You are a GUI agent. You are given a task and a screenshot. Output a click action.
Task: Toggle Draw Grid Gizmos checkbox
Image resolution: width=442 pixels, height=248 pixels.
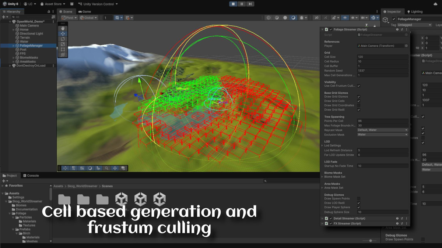[x=359, y=97]
